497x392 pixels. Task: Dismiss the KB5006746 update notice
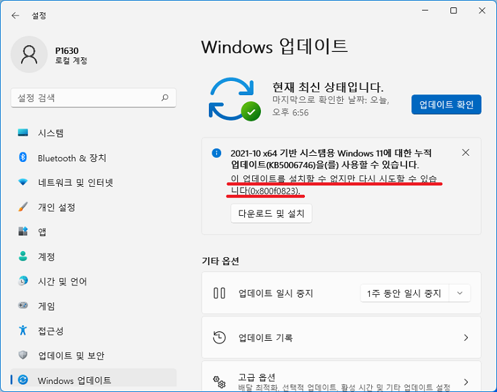466,152
